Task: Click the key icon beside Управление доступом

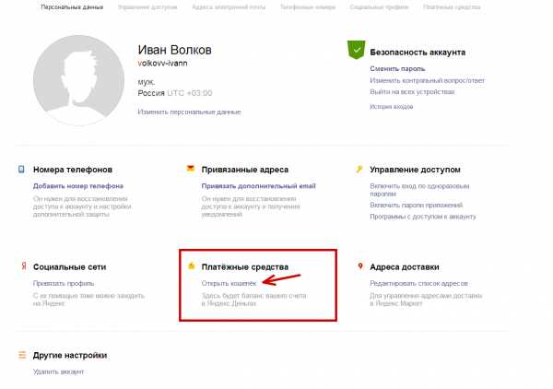Action: coord(359,170)
